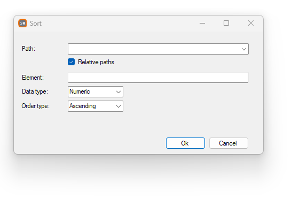The image size is (300, 199).
Task: Uncheck the Relative paths checkbox
Action: point(71,62)
